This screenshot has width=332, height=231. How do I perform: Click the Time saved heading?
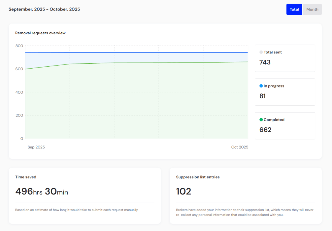click(26, 177)
